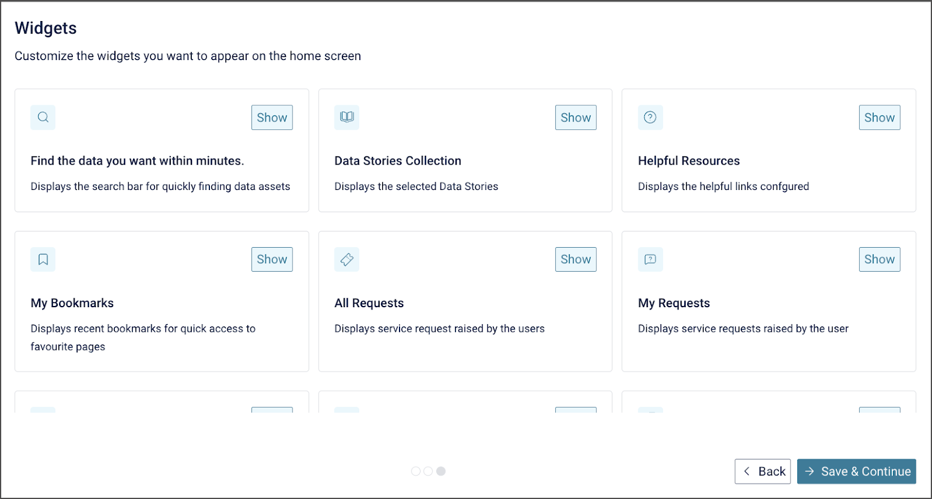This screenshot has width=932, height=499.
Task: Click the My Requests chat icon
Action: point(650,259)
